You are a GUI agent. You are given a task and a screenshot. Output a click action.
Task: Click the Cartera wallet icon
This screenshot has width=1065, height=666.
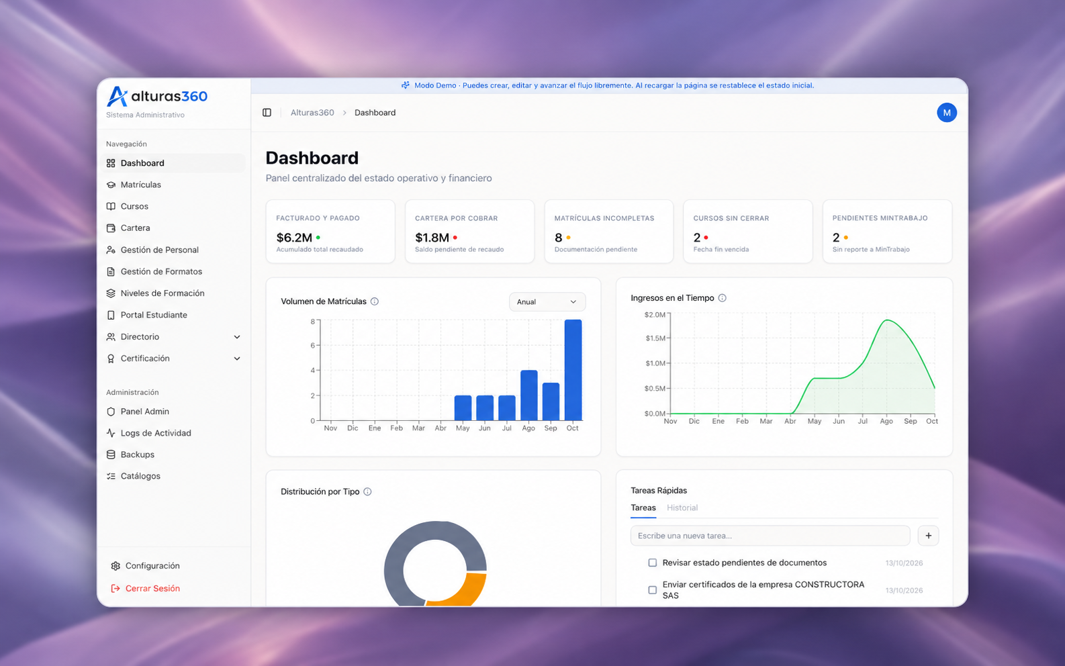[x=111, y=228]
